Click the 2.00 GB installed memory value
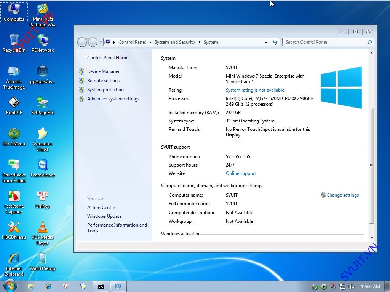Viewport: 390px width, 292px height. (x=233, y=113)
